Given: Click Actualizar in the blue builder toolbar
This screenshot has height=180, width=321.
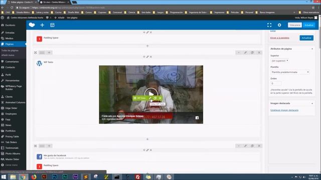Looking at the screenshot, I should [x=309, y=25].
